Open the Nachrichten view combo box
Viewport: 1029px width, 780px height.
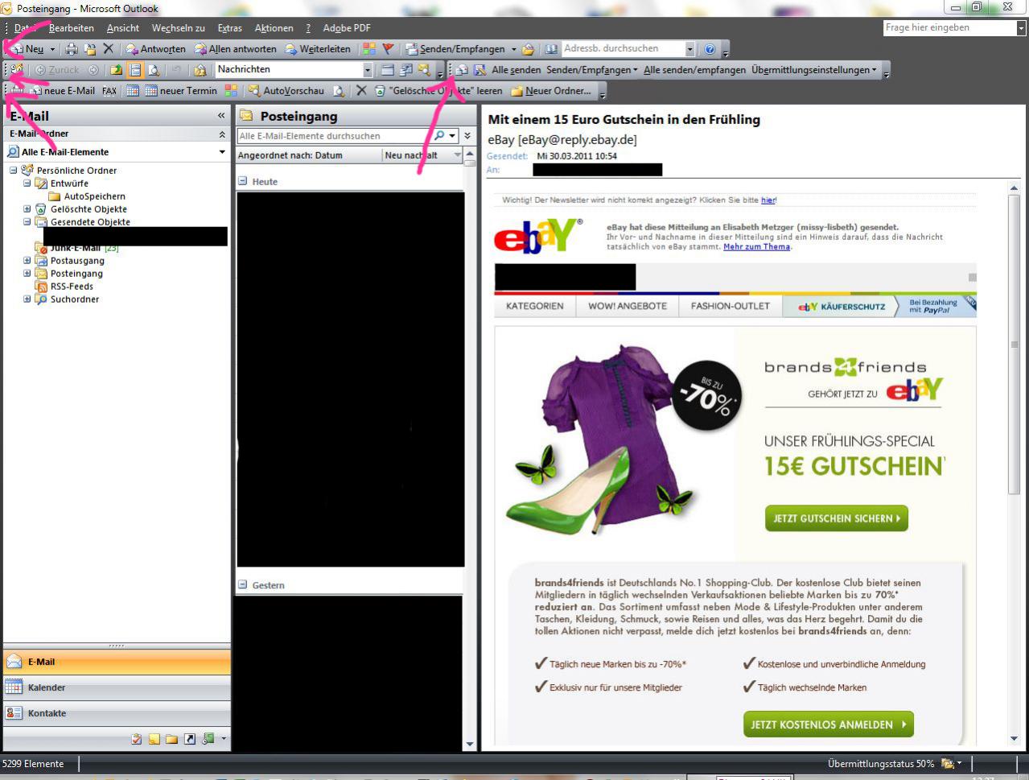click(x=294, y=70)
